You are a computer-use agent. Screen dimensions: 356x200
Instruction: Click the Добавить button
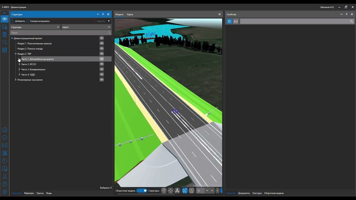pos(18,21)
